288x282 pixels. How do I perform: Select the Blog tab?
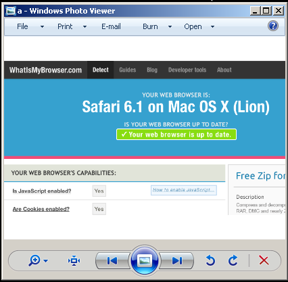(152, 70)
